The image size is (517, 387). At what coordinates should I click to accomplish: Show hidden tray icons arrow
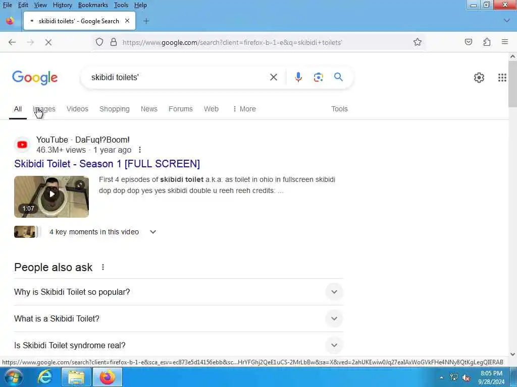tap(441, 377)
